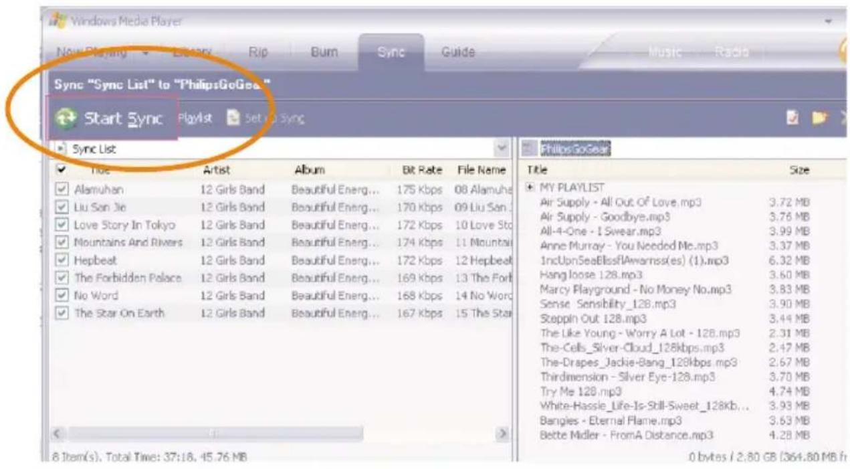Open the Sync List dropdown arrow
The width and height of the screenshot is (850, 469).
(502, 149)
